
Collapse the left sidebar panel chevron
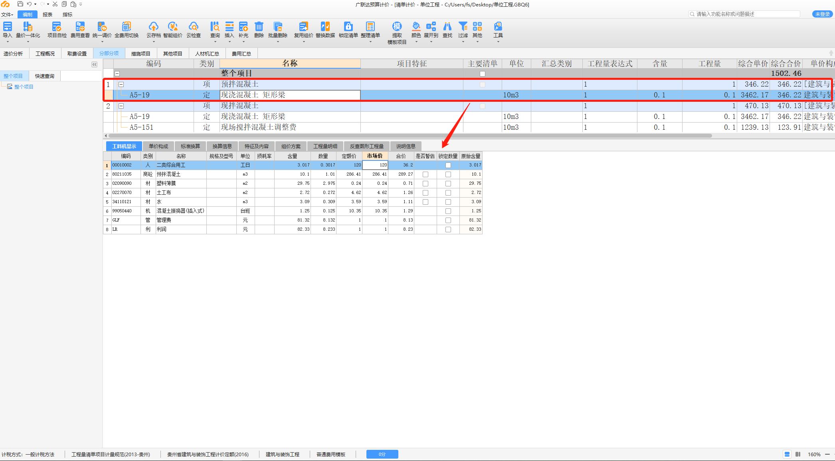[95, 64]
